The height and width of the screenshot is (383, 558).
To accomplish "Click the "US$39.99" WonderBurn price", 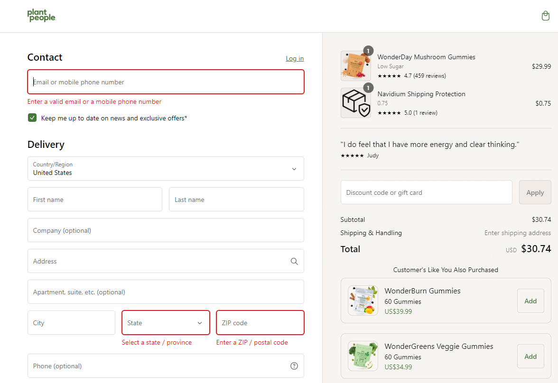I will (398, 311).
